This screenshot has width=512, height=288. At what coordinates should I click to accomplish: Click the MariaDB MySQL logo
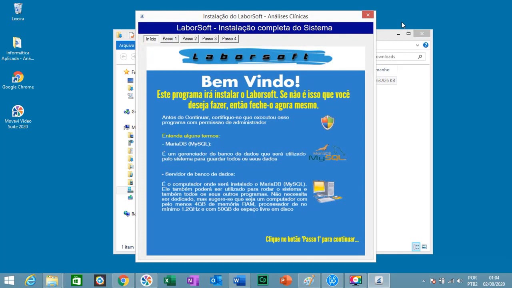pyautogui.click(x=328, y=153)
